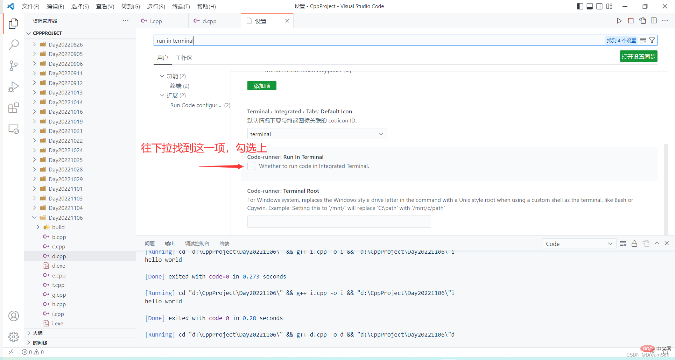Click the Manage gear icon
The width and height of the screenshot is (675, 360).
tap(13, 337)
